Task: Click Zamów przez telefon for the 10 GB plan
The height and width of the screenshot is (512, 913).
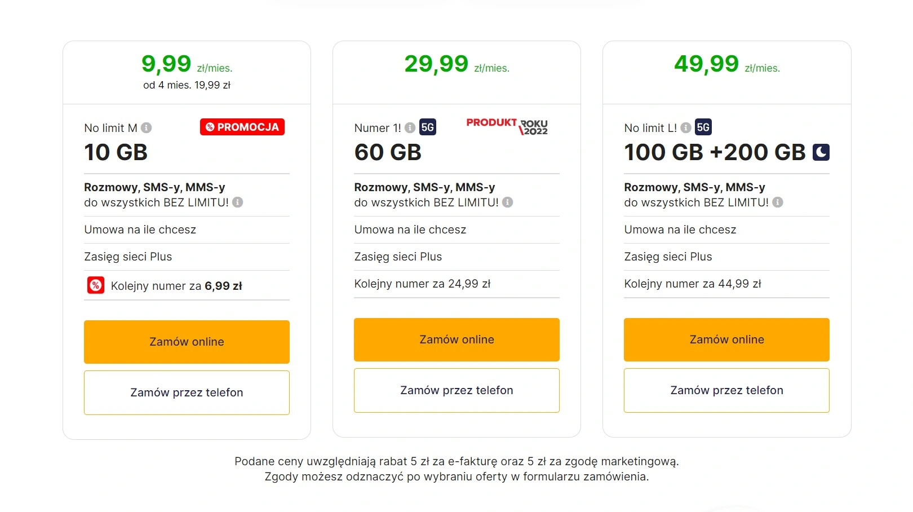Action: (187, 392)
